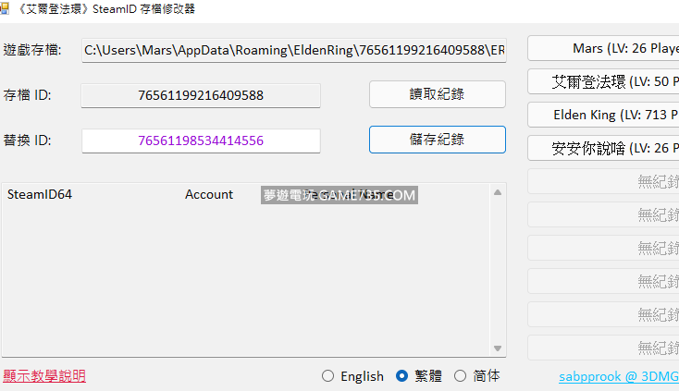Click the list scrollbar down arrow
Viewport: 679px width, 391px height.
click(498, 348)
